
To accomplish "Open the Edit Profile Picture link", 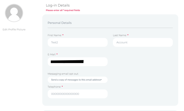I will pos(14,30).
